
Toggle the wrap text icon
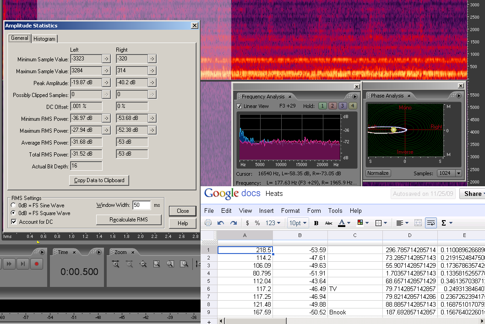(x=431, y=223)
